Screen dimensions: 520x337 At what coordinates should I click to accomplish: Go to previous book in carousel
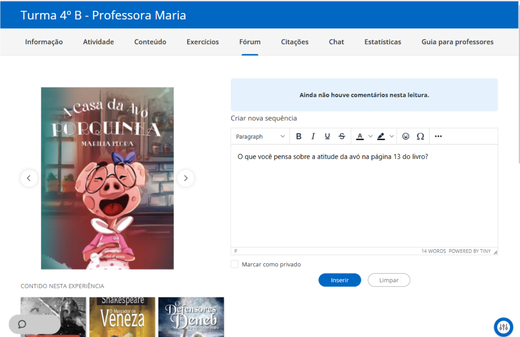[x=29, y=178]
